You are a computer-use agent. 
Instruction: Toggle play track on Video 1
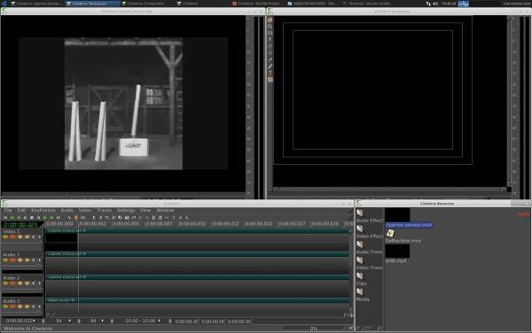(5, 236)
